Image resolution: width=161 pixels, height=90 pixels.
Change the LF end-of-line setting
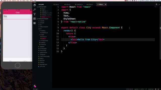click(x=146, y=89)
